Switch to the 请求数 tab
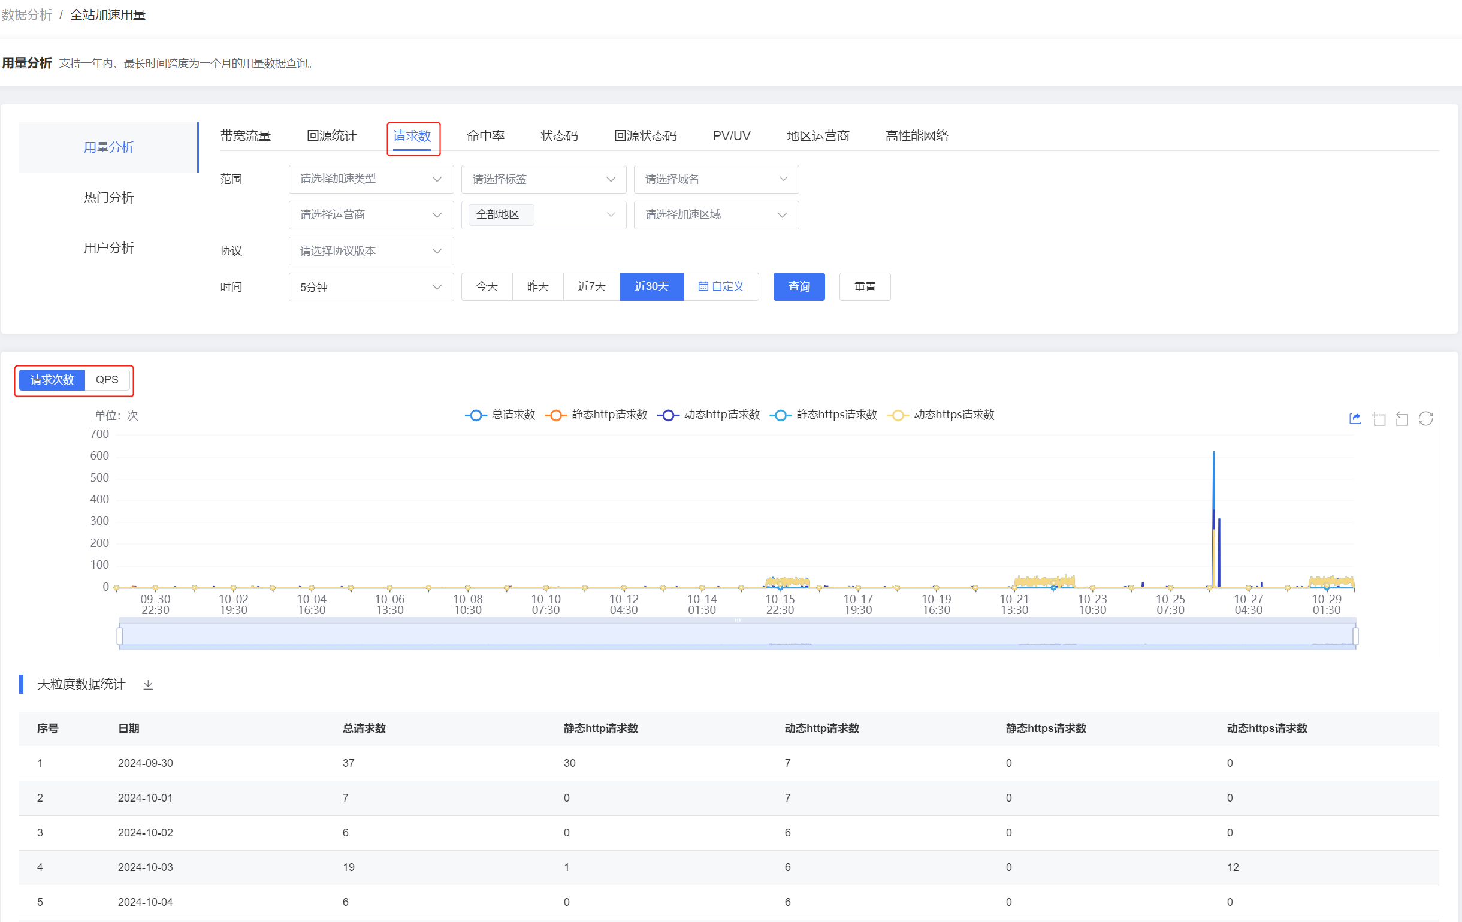The height and width of the screenshot is (922, 1462). tap(412, 136)
